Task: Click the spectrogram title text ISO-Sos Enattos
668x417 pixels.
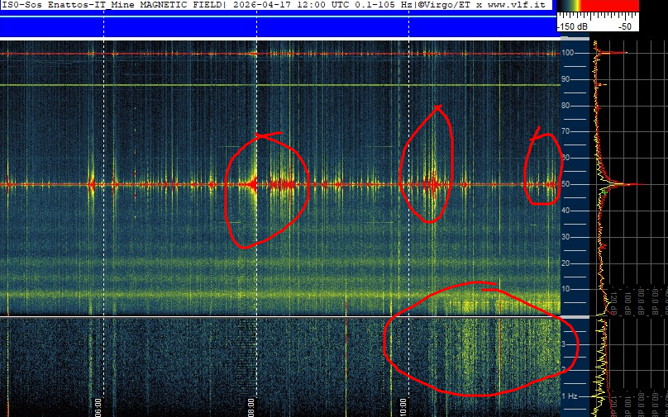Action: point(50,5)
